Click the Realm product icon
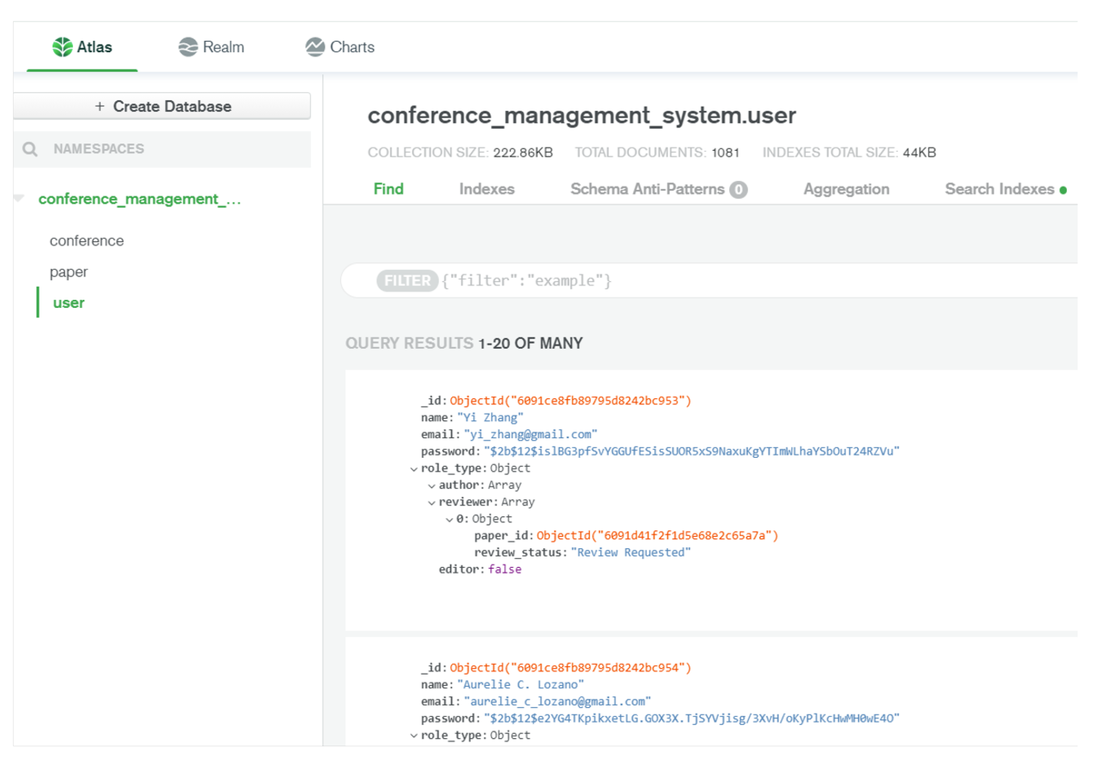The image size is (1095, 761). [x=188, y=47]
